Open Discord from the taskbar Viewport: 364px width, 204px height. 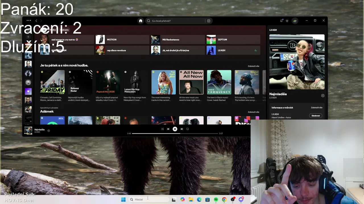241,199
